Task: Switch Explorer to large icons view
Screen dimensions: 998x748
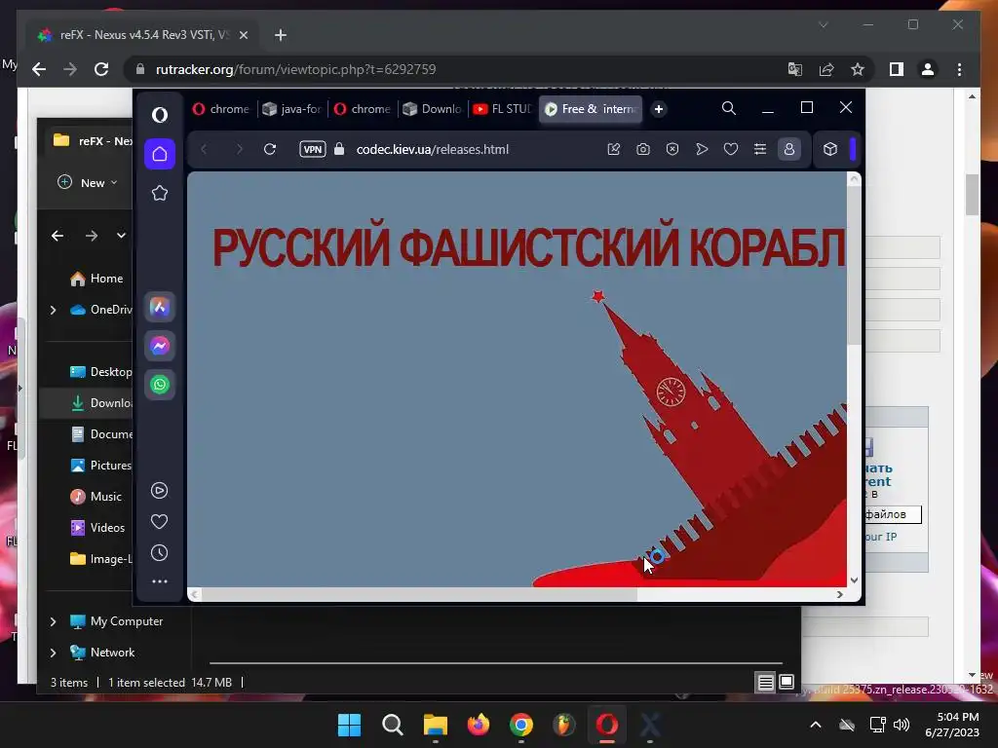Action: [787, 683]
